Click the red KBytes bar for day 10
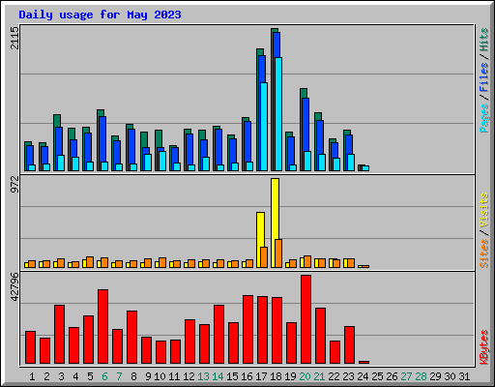This screenshot has height=387, width=495. point(160,352)
